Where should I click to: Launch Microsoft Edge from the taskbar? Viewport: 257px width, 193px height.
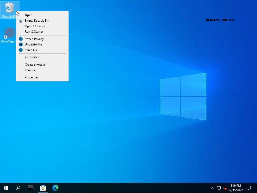pyautogui.click(x=55, y=188)
